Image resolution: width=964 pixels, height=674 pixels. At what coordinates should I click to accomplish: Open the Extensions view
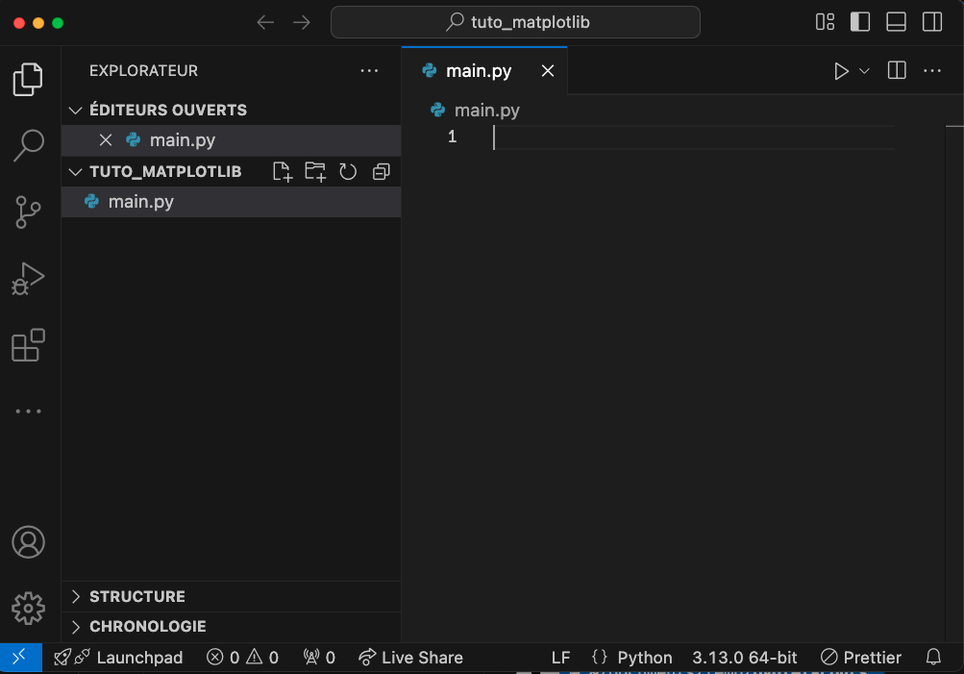[28, 345]
